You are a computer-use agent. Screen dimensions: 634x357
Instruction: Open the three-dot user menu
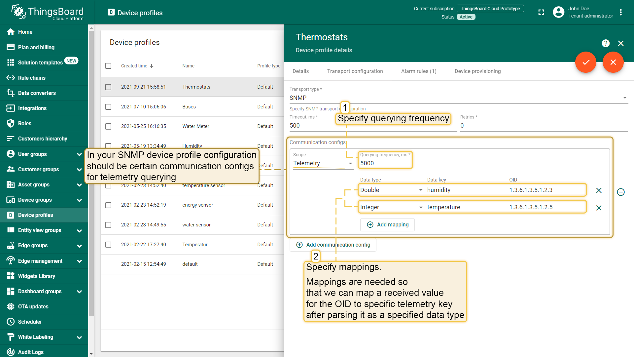621,13
